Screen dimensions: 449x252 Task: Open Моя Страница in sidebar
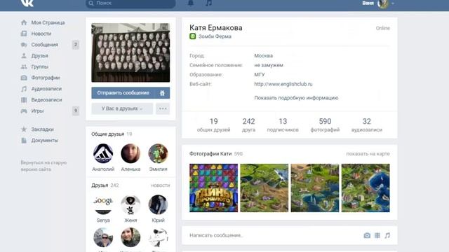(48, 22)
